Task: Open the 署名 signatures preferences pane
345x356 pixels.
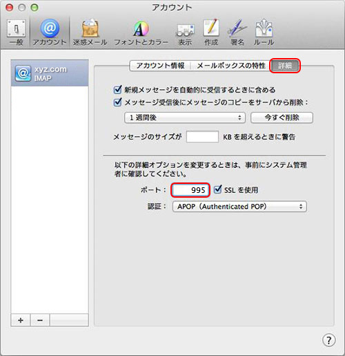Action: 237,32
